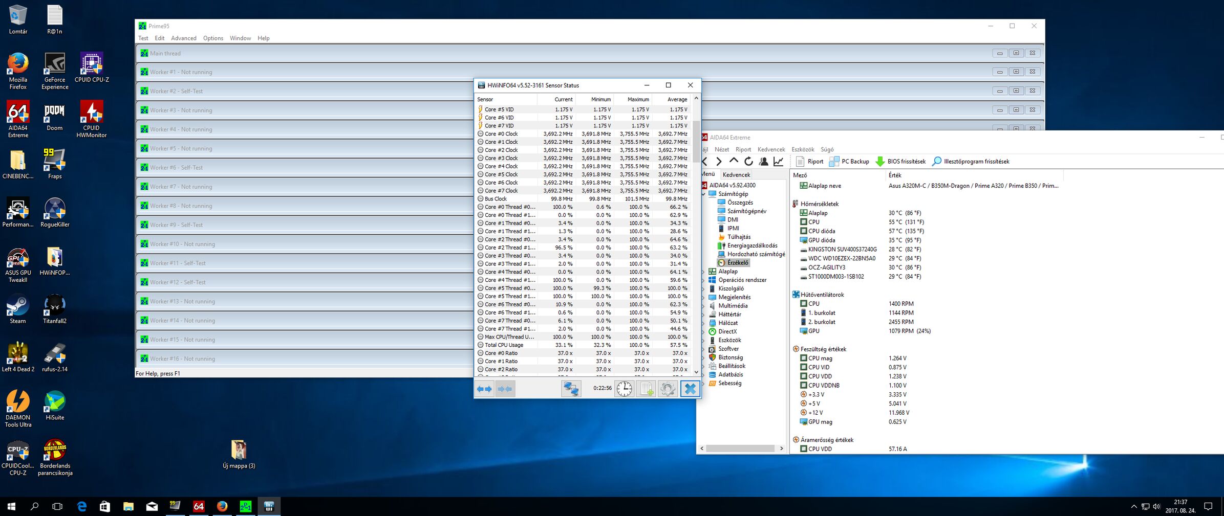
Task: Launch Doom desktop shortcut
Action: tap(55, 116)
